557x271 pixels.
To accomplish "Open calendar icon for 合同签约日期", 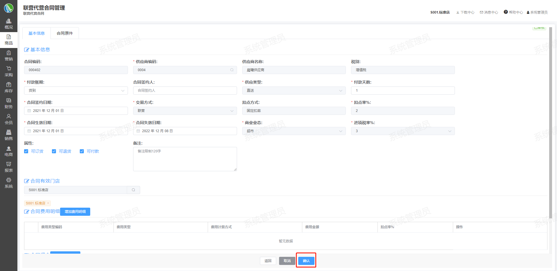I will (x=29, y=111).
